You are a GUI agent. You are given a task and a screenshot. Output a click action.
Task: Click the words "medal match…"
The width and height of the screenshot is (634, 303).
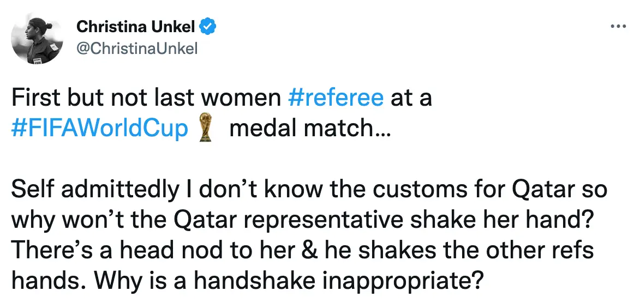310,129
